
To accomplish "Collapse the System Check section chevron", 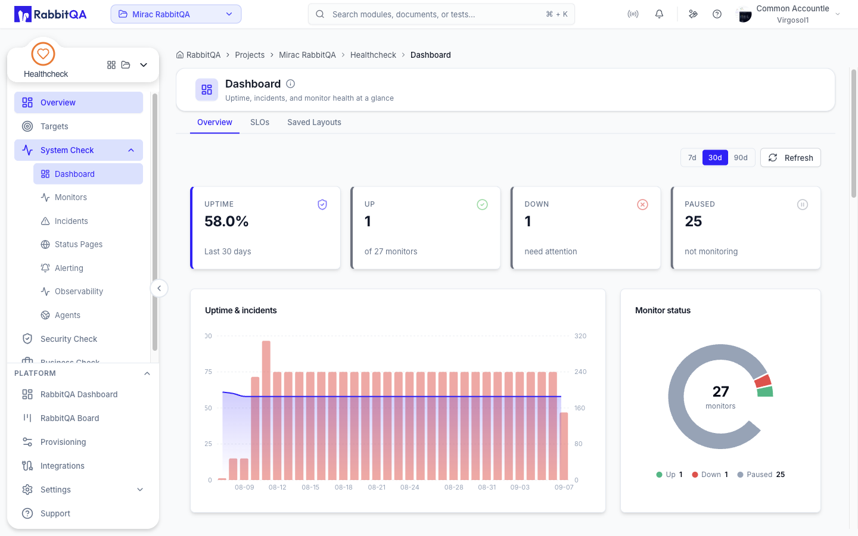I will 131,150.
